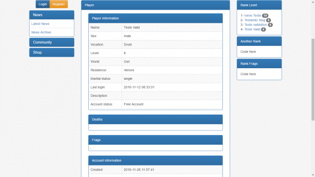315x177 pixels.
Task: Click the 'Name:' label cell
Action: coord(105,28)
